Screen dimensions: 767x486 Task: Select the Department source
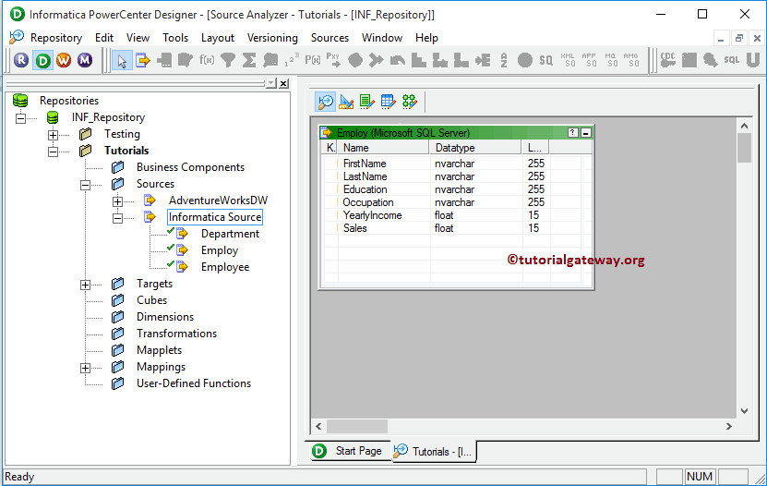point(230,234)
